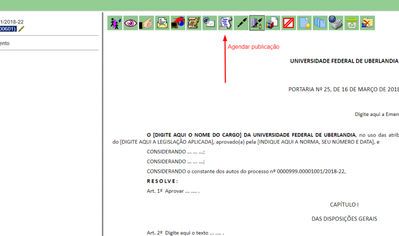Click the printer with globe icon
399x236 pixels.
336,22
